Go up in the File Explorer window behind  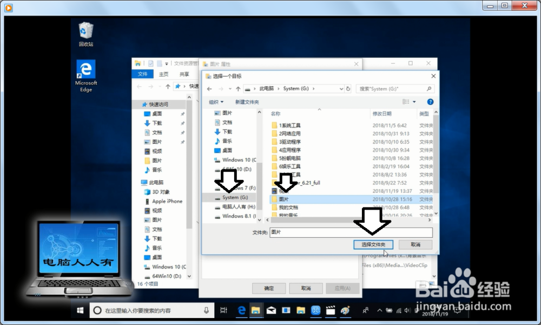168,86
